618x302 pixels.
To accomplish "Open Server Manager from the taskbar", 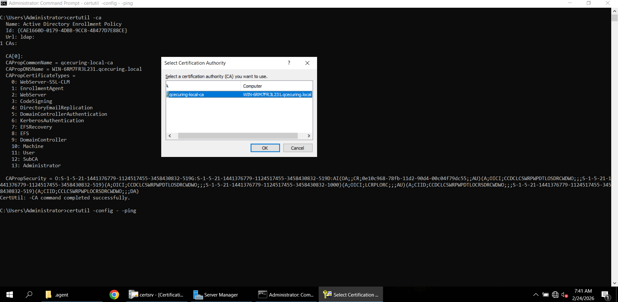I will click(x=216, y=294).
